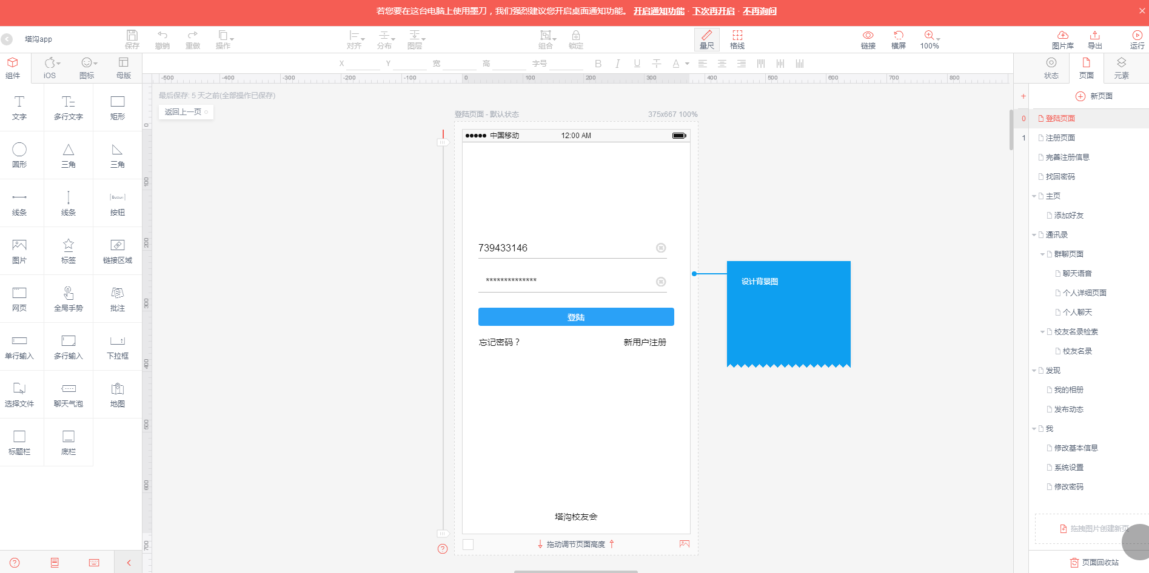This screenshot has width=1149, height=573.
Task: Click the bottom page-height slider handle
Action: click(443, 534)
